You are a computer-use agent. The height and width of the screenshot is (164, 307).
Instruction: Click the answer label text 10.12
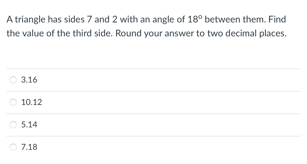point(32,102)
